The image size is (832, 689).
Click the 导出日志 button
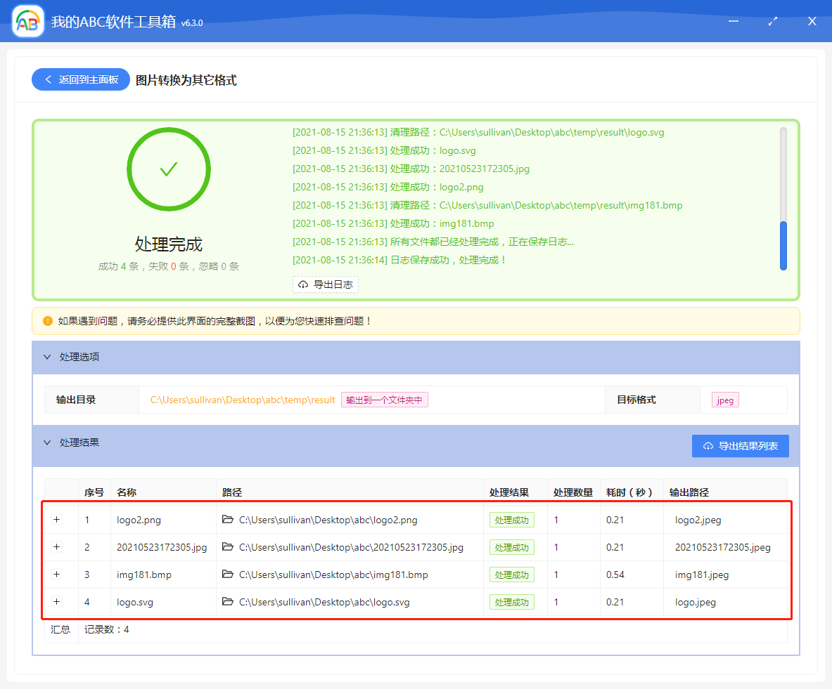pyautogui.click(x=326, y=284)
